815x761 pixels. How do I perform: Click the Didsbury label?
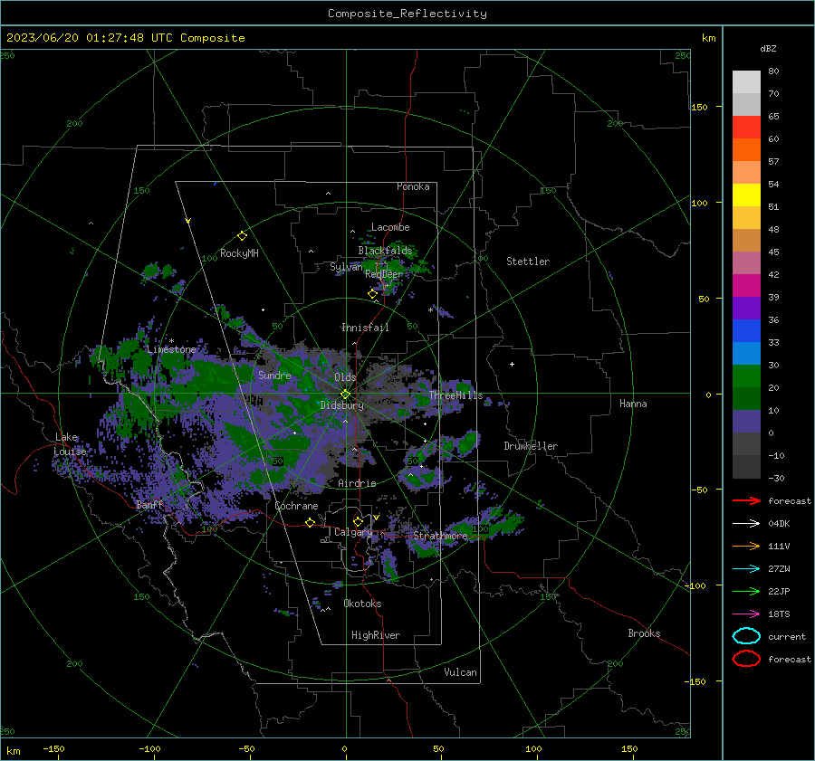[x=341, y=405]
